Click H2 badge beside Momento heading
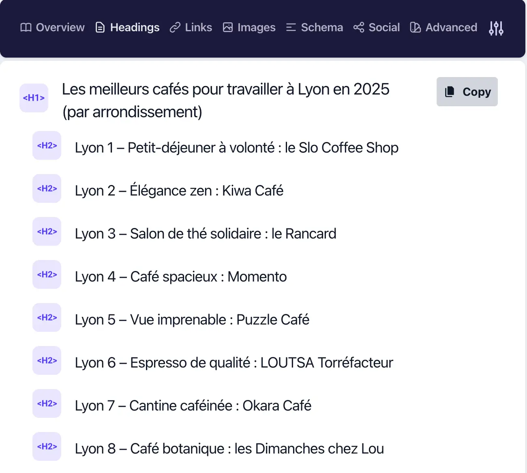 47,275
